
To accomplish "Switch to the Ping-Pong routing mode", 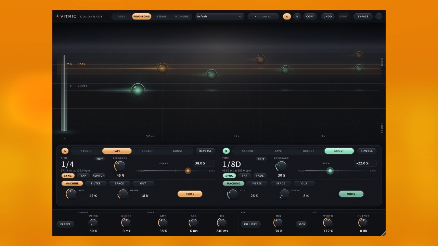I will click(142, 16).
